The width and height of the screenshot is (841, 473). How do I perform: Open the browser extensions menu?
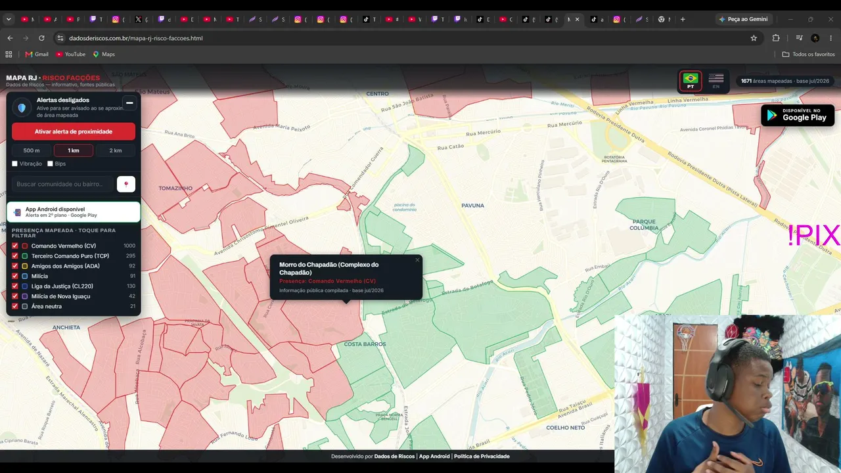pos(776,38)
